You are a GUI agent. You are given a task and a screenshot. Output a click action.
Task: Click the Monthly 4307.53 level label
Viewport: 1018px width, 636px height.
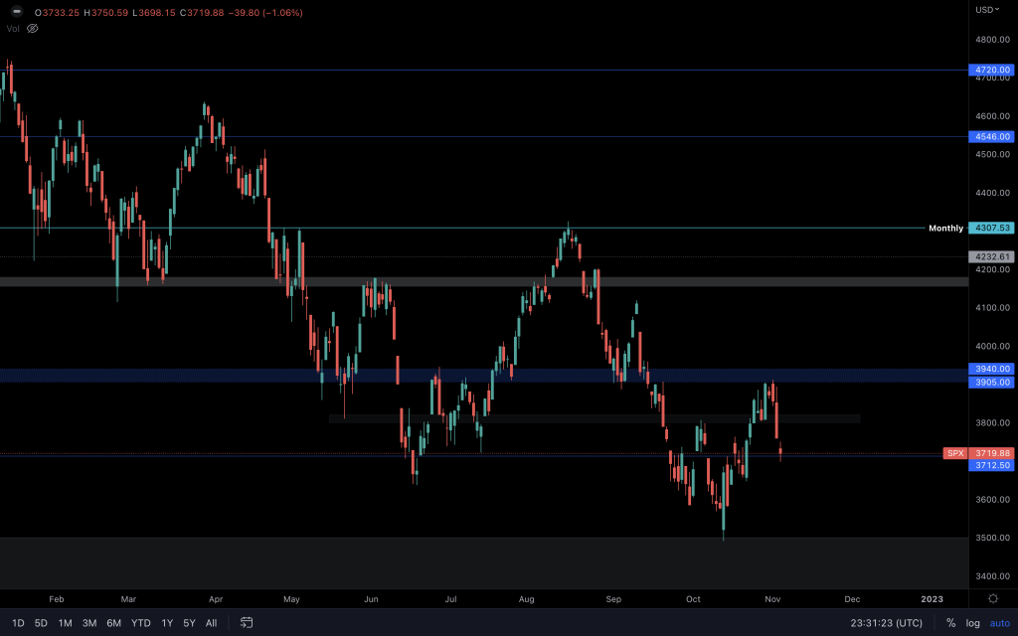pyautogui.click(x=991, y=229)
